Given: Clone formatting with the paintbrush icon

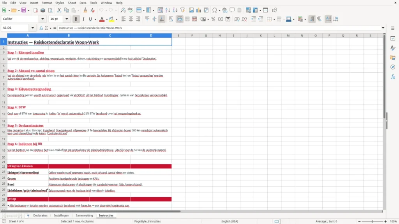Looking at the screenshot, I should (85, 10).
